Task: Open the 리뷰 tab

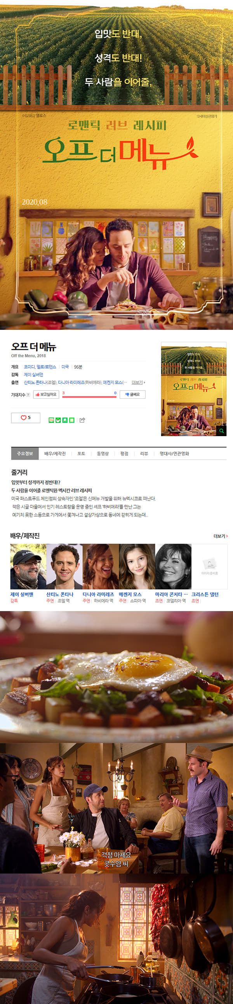Action: (144, 454)
